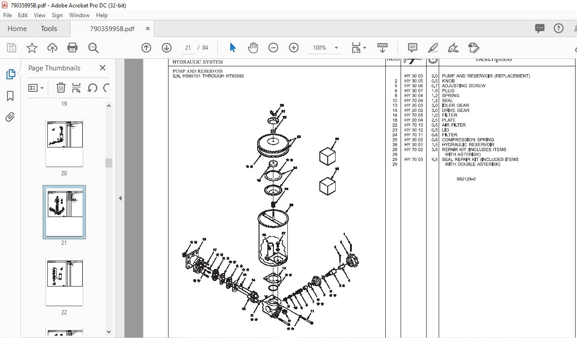Switch to the Tools tab
This screenshot has width=577, height=338.
49,29
